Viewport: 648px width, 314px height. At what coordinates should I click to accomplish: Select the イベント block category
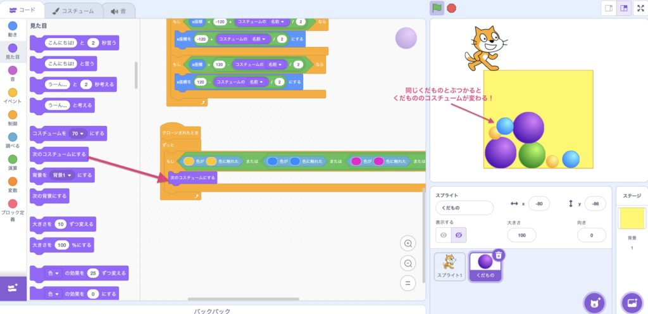tap(13, 96)
